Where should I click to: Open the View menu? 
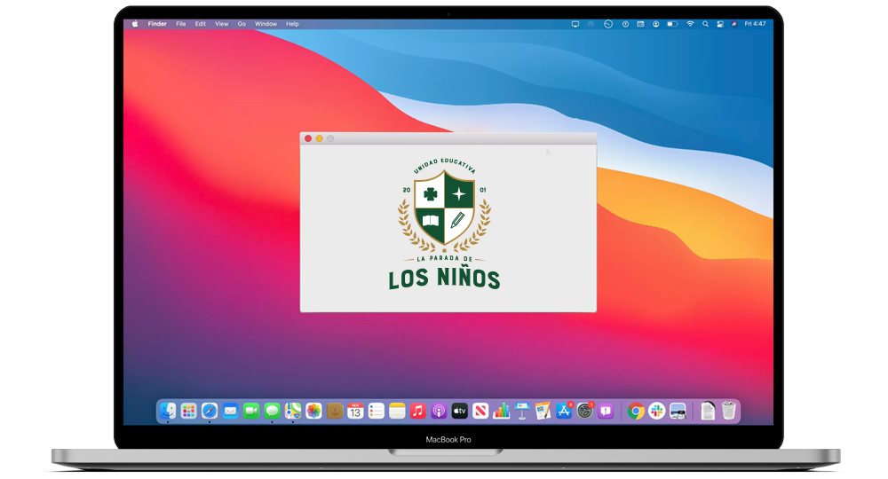coord(221,24)
